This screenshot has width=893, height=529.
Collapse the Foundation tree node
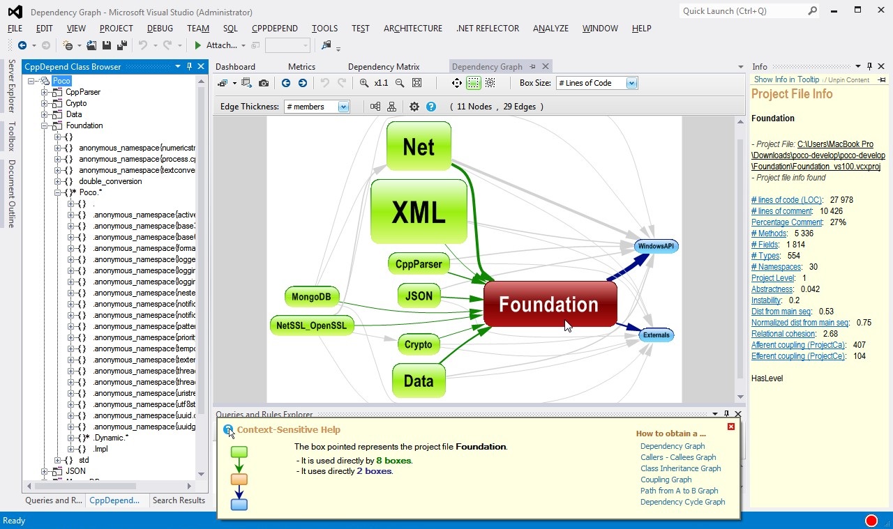[45, 125]
